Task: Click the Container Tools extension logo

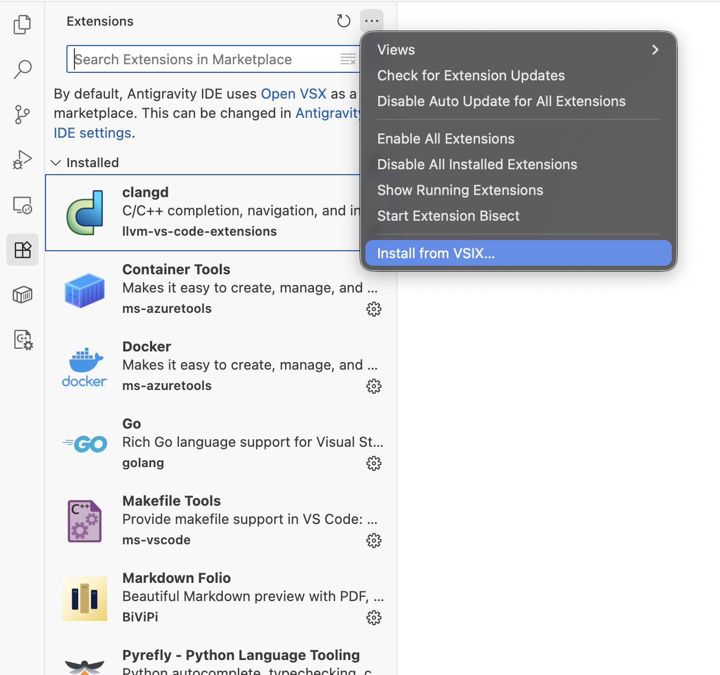Action: [85, 290]
